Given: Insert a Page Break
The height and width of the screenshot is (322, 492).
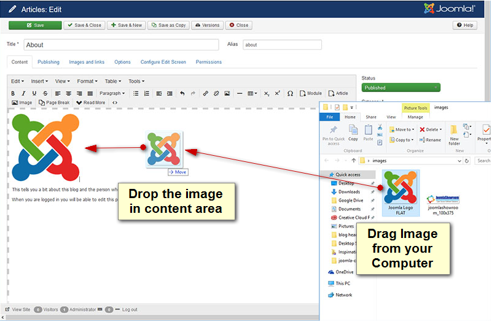Looking at the screenshot, I should point(54,103).
